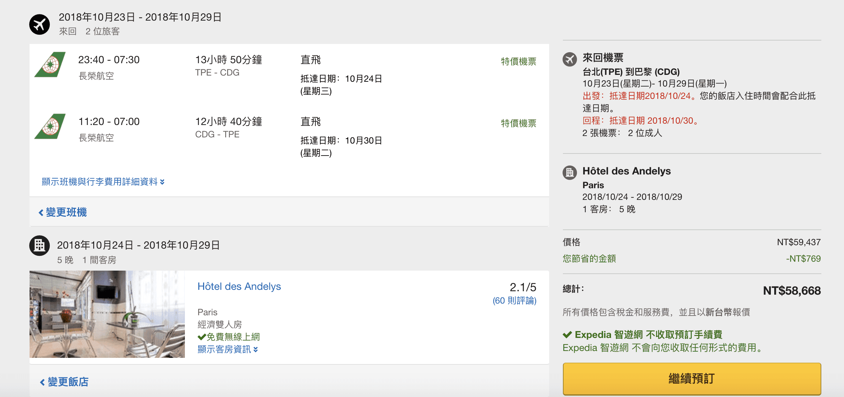Click green checkmark beside 免費無線上網

click(x=202, y=337)
